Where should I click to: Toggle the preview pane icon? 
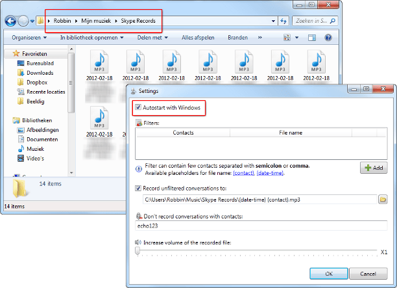[x=311, y=38]
